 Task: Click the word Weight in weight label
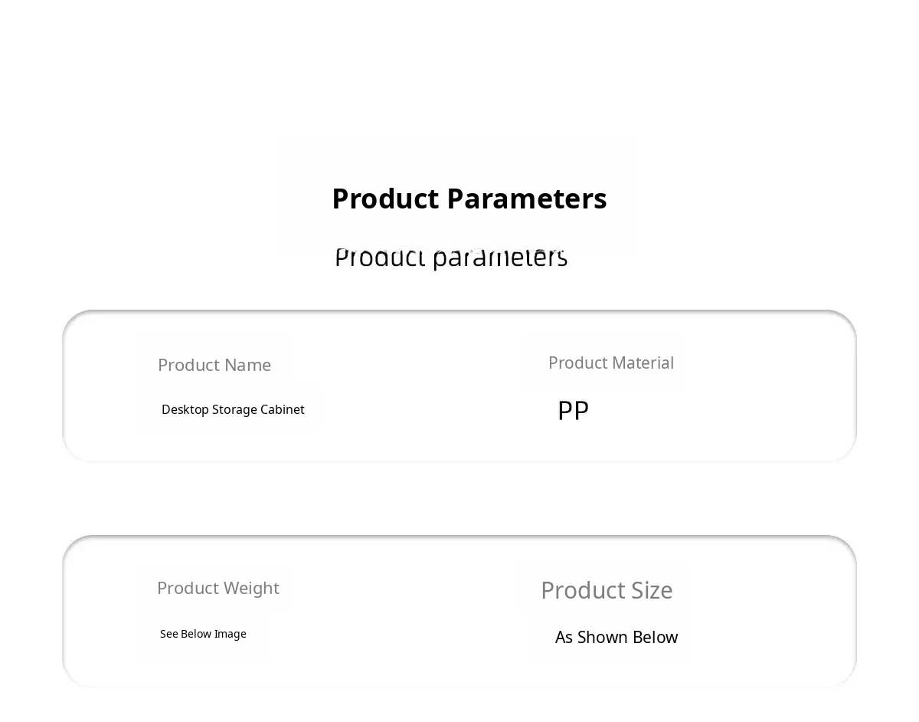[250, 588]
